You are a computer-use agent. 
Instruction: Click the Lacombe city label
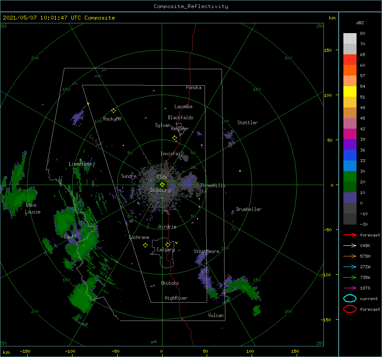(183, 107)
